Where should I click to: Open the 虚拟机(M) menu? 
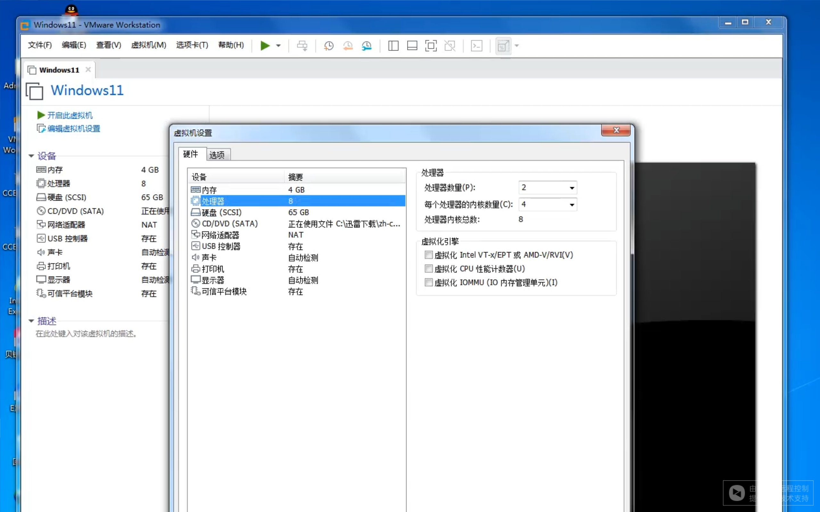click(148, 45)
